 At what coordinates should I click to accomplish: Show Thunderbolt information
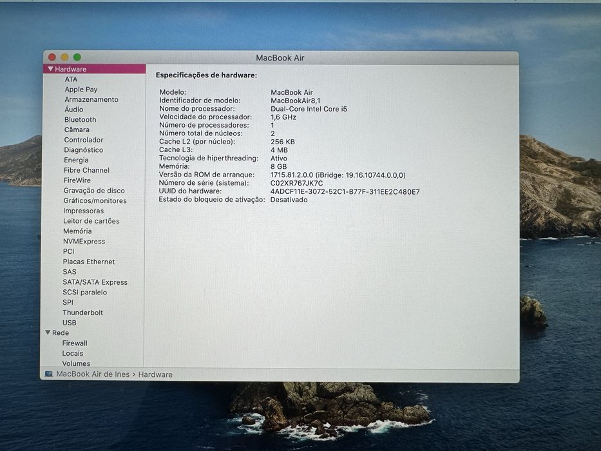[x=82, y=312]
